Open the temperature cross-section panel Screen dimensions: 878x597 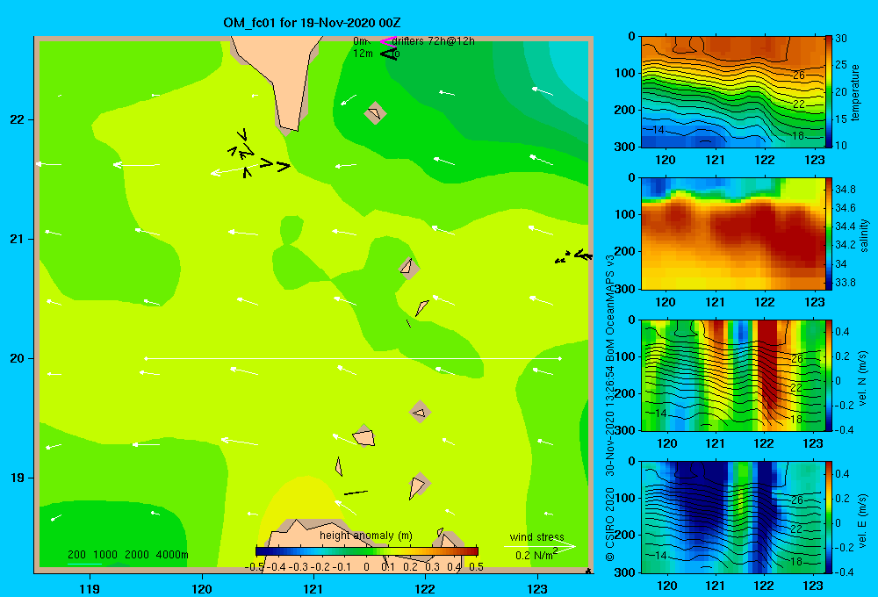(x=733, y=92)
